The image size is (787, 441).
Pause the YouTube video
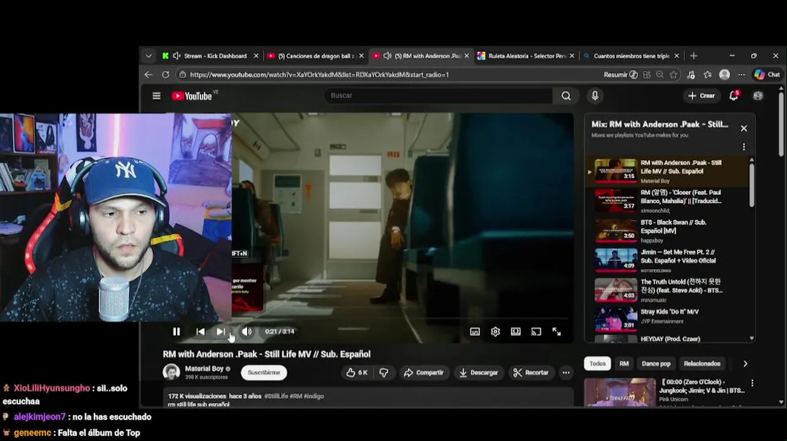(177, 331)
